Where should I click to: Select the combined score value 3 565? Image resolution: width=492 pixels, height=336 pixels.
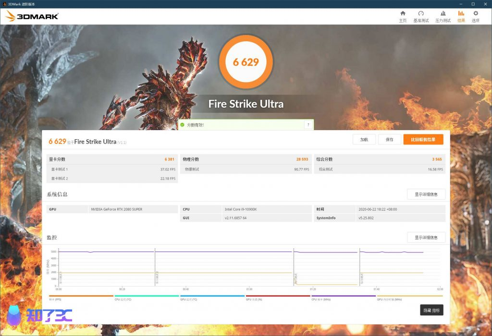[x=437, y=159]
